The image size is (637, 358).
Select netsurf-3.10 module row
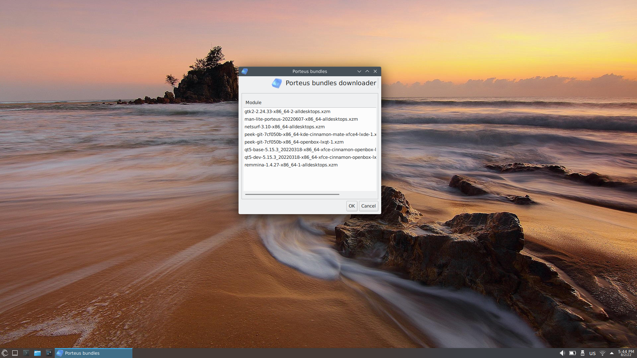coord(310,127)
